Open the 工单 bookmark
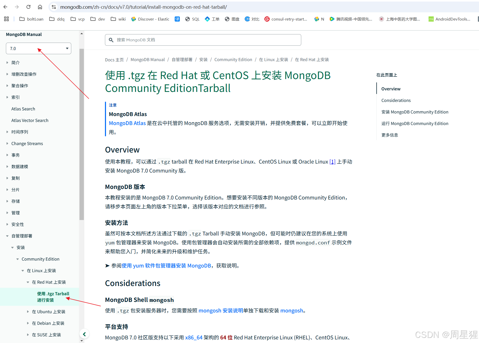 point(212,19)
